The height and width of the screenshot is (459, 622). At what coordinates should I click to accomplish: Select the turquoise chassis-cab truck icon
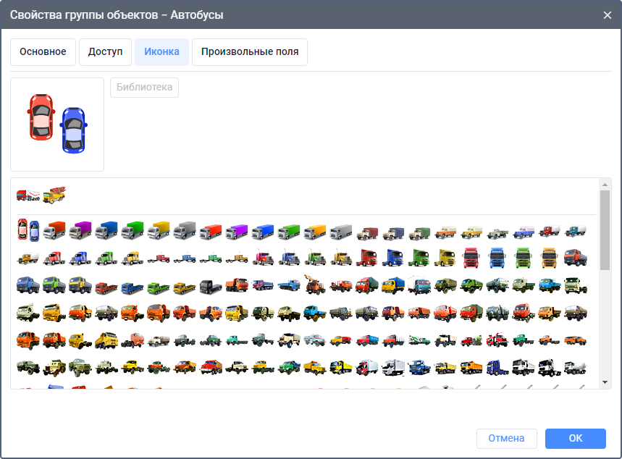[x=237, y=340]
